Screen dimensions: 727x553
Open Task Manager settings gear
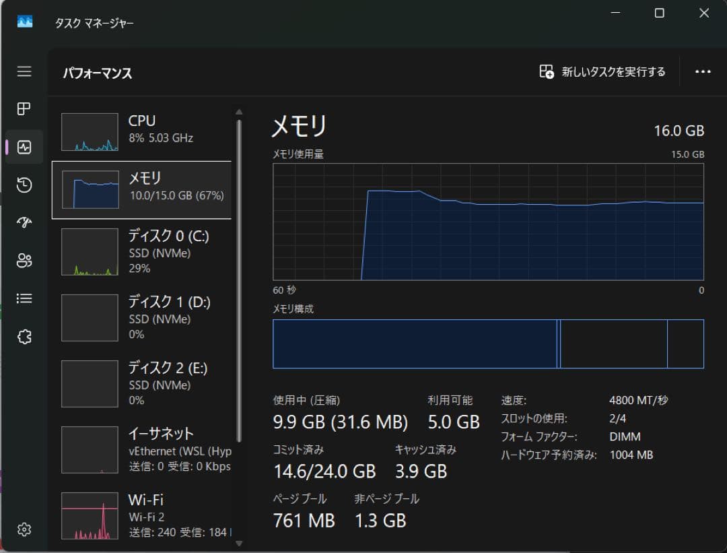[x=24, y=529]
